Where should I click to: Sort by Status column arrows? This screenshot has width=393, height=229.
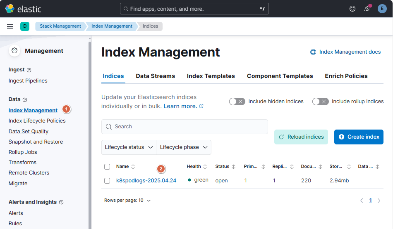[234, 167]
